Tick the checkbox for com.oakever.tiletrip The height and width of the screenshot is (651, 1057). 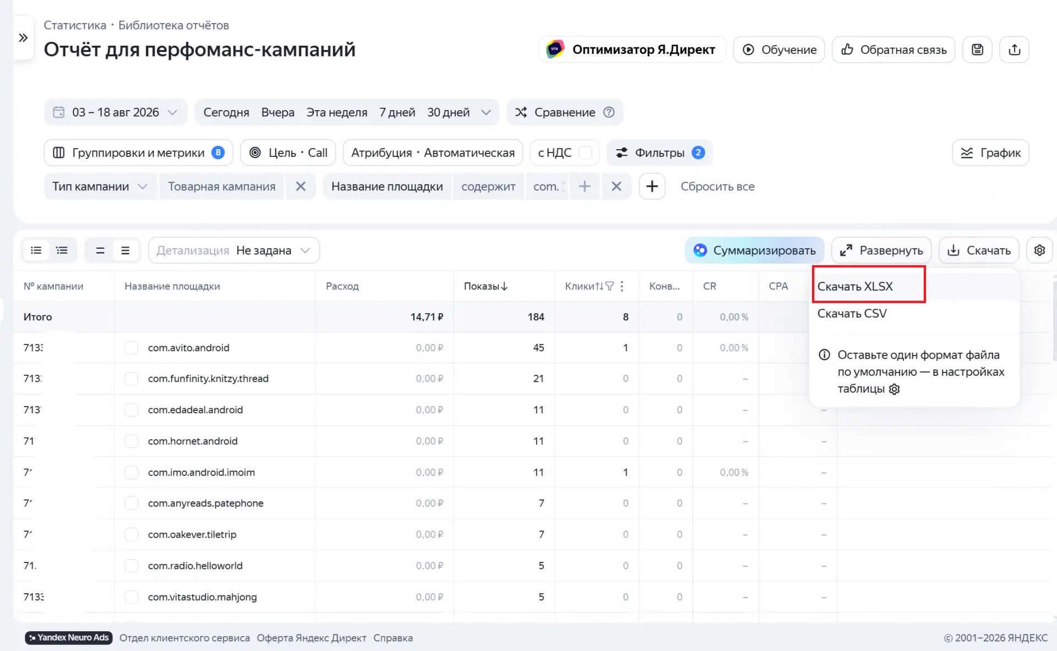click(131, 534)
